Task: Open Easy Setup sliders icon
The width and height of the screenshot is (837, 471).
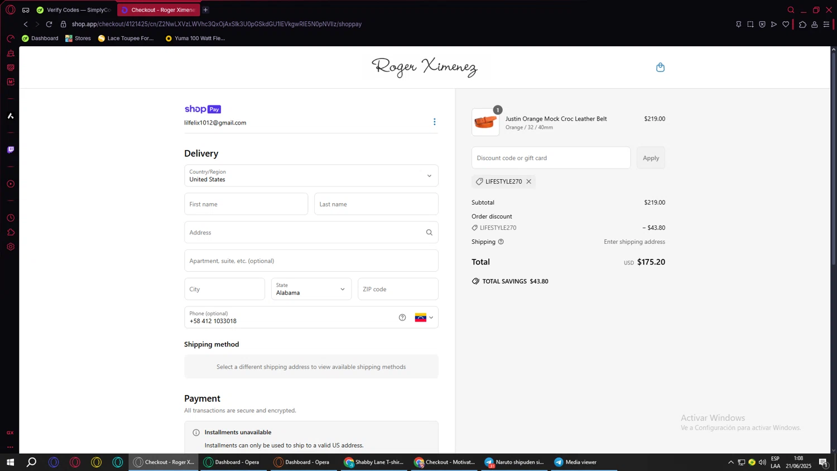Action: click(826, 24)
